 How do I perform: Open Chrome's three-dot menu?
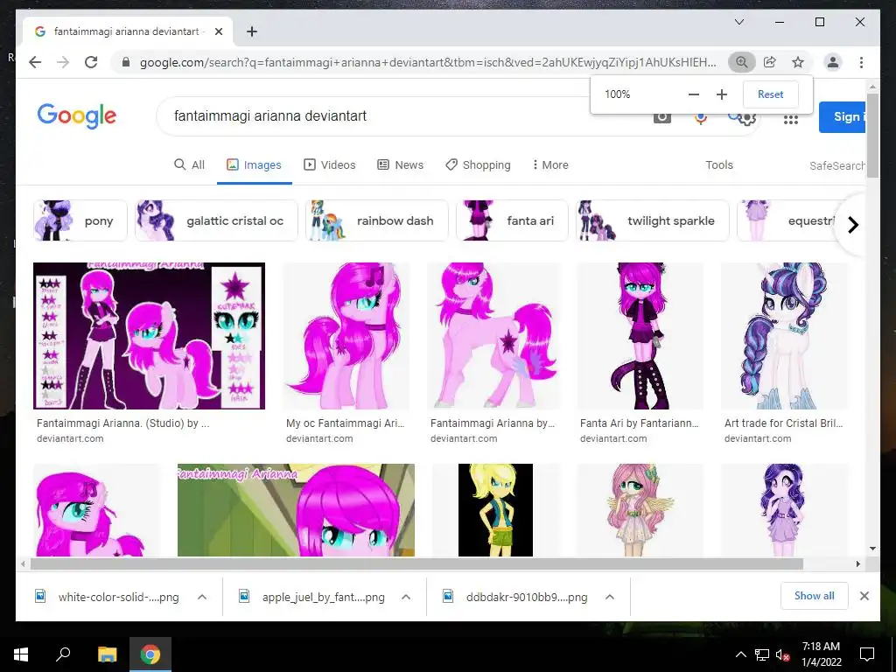[x=861, y=62]
